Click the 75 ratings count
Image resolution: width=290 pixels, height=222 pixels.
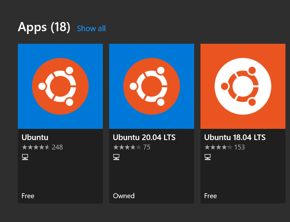[147, 147]
